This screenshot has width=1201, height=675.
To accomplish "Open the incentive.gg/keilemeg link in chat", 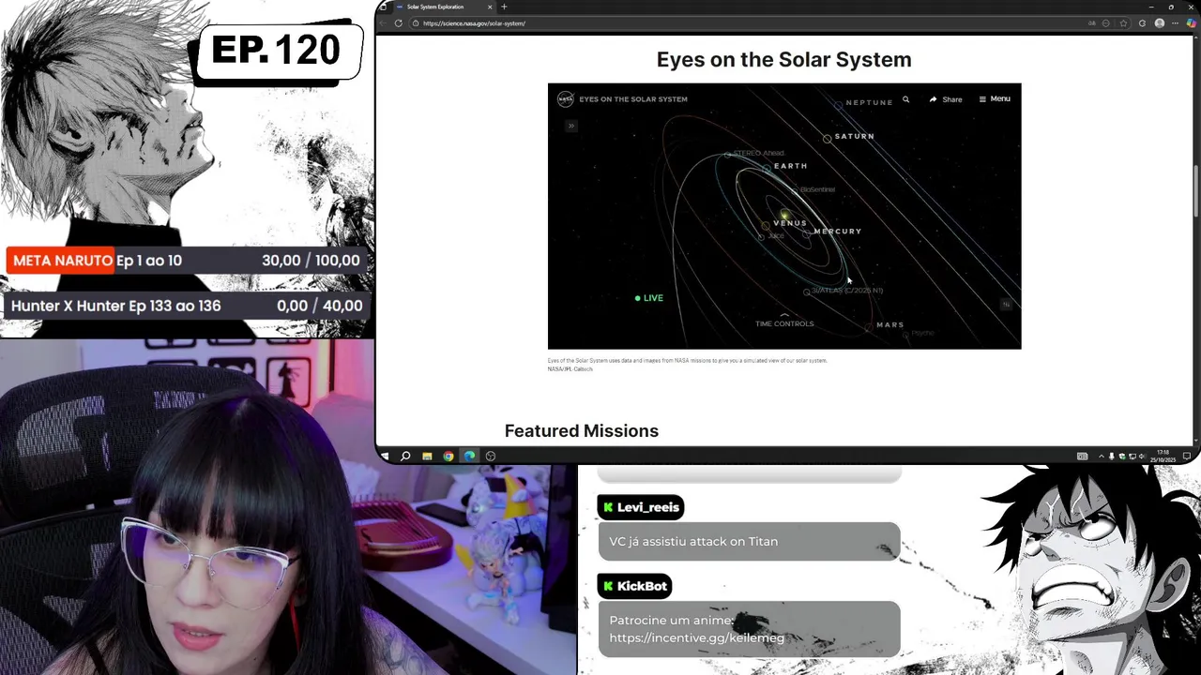I will click(x=696, y=637).
